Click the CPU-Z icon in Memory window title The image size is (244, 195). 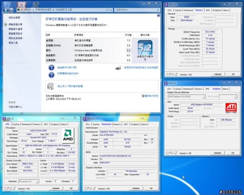(x=166, y=5)
